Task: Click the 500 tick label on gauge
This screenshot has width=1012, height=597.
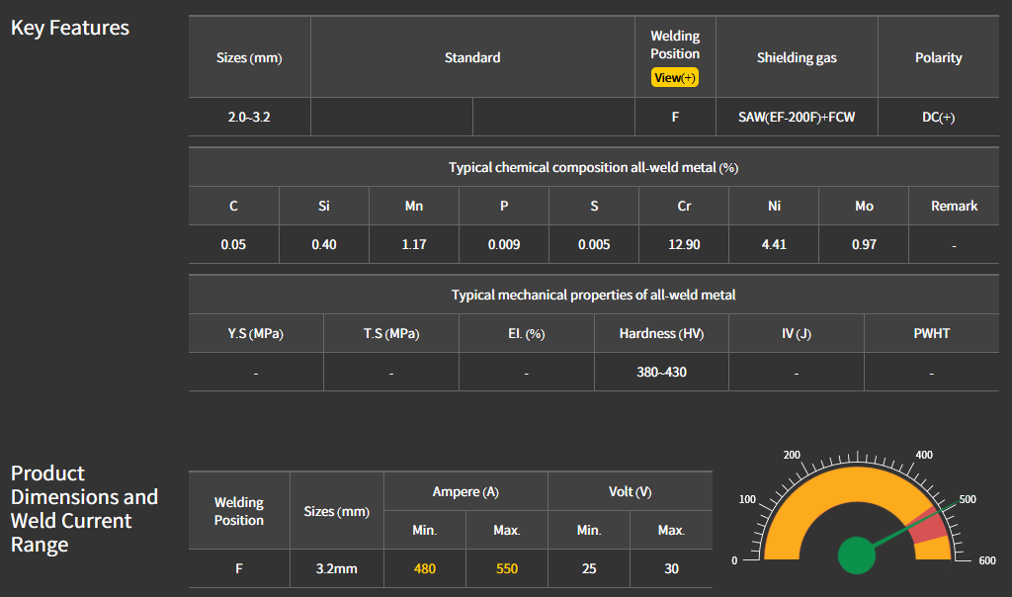Action: [967, 499]
